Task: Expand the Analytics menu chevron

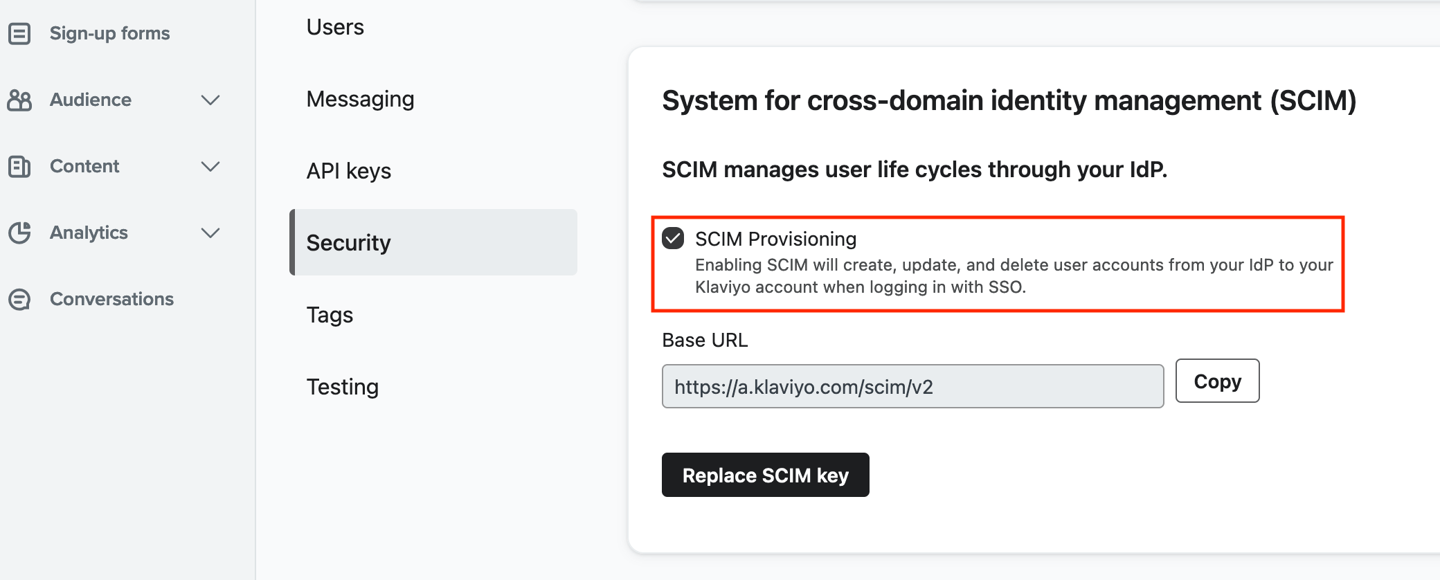Action: [x=210, y=233]
